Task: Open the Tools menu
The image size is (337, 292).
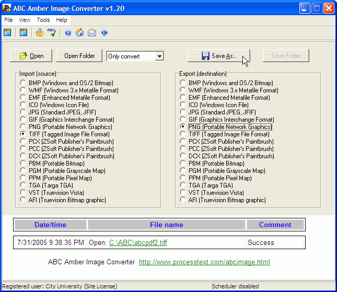Action: coord(43,20)
